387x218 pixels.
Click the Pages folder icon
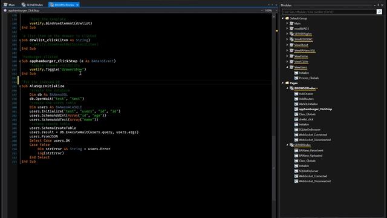287,83
